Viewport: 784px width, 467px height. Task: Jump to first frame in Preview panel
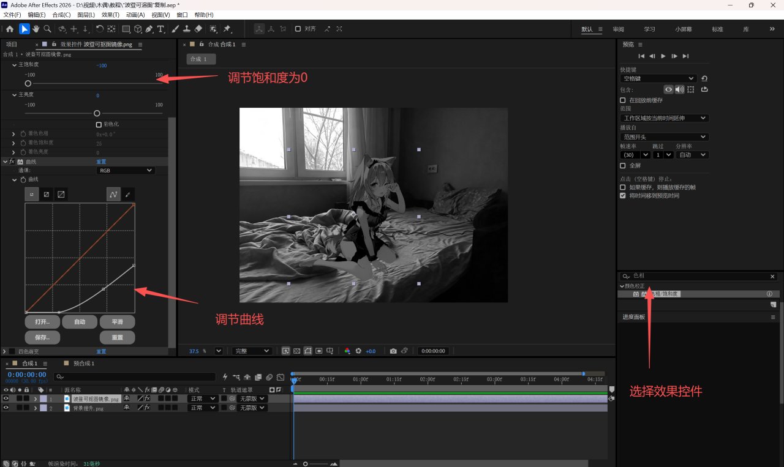(641, 56)
